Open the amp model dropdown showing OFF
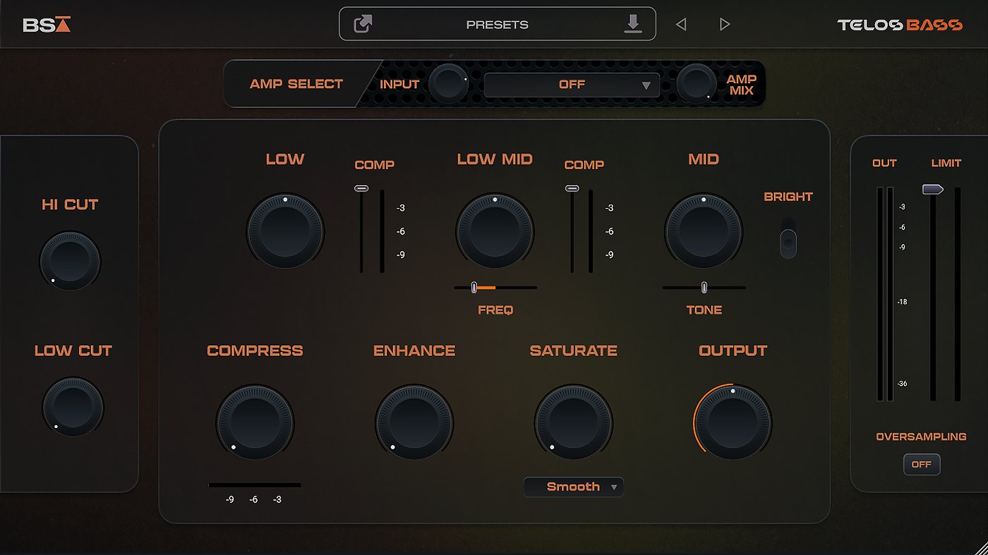 [x=572, y=85]
